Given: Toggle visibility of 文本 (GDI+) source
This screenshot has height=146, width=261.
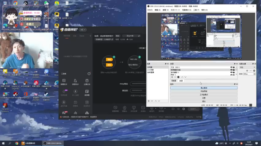Looking at the screenshot, I should coord(231,67).
